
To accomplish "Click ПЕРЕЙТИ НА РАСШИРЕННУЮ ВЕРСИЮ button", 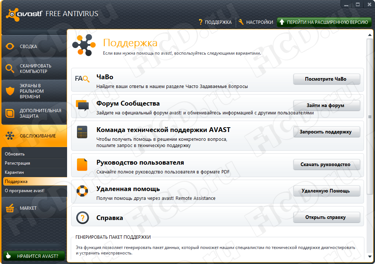I will click(324, 22).
